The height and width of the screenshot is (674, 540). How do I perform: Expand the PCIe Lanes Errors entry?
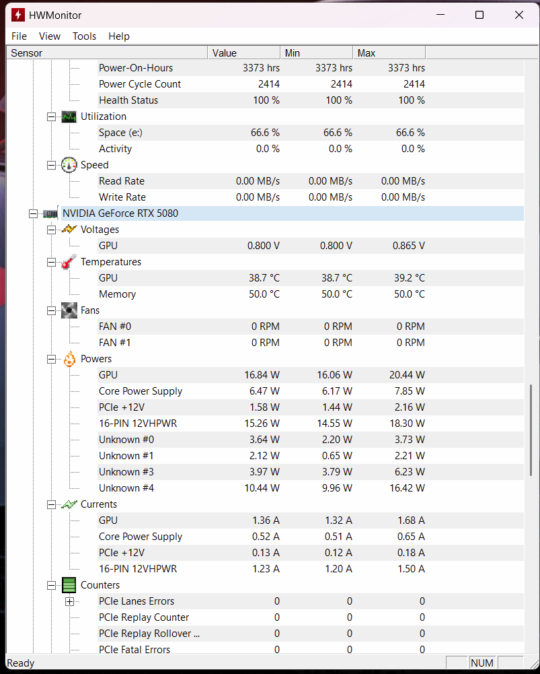69,601
